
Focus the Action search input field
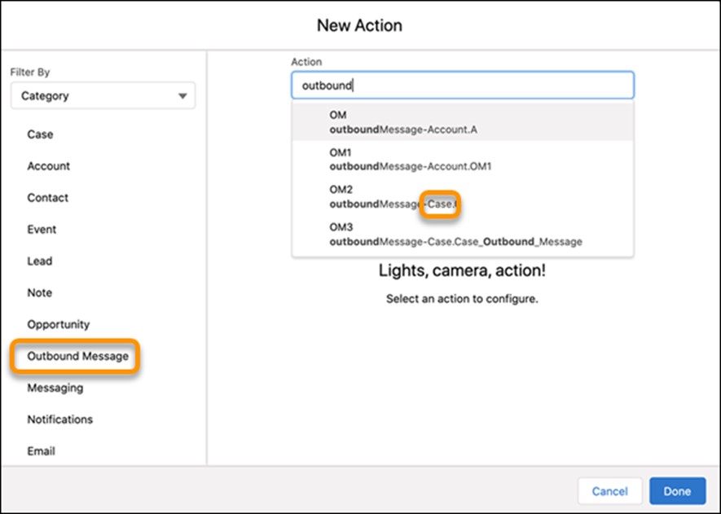[462, 85]
